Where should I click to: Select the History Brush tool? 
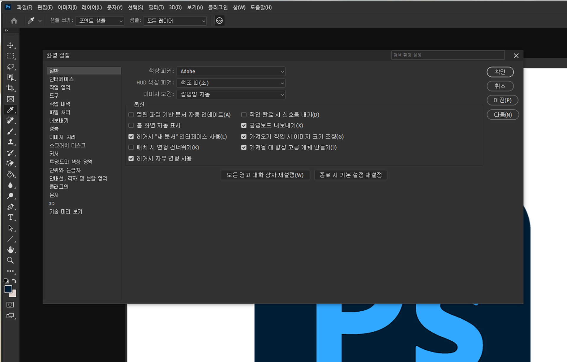tap(10, 153)
